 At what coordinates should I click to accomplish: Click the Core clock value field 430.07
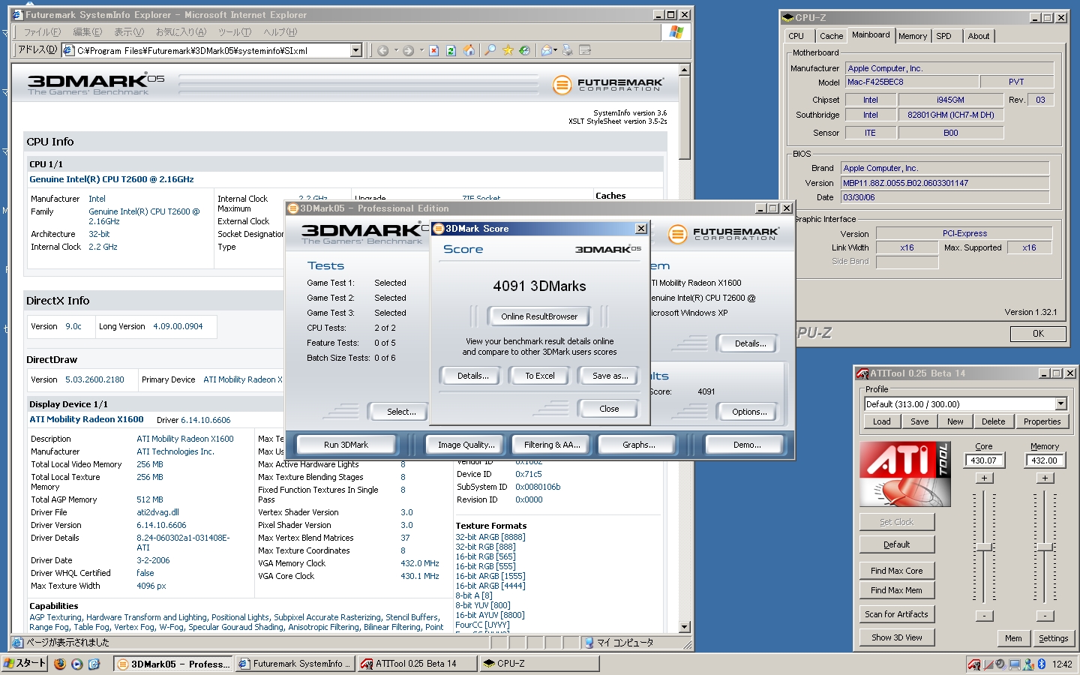[984, 460]
